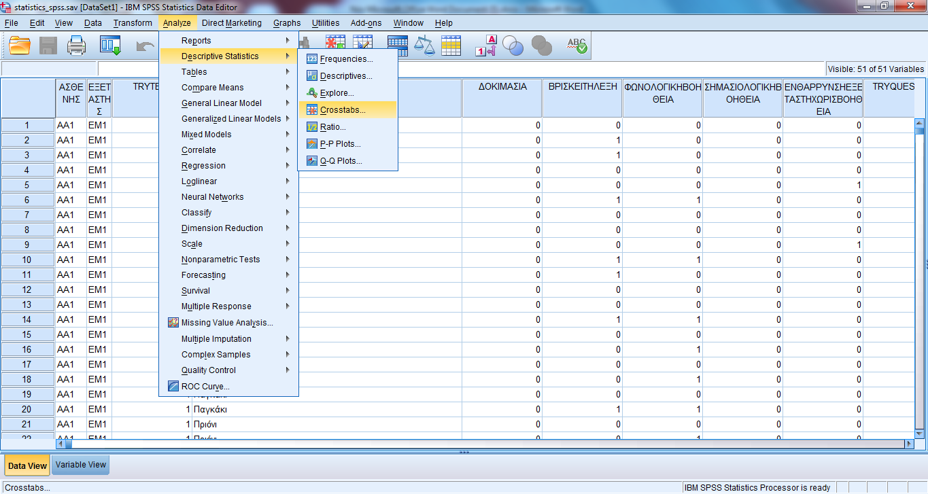Expand the Forecasting submenu

(x=228, y=275)
